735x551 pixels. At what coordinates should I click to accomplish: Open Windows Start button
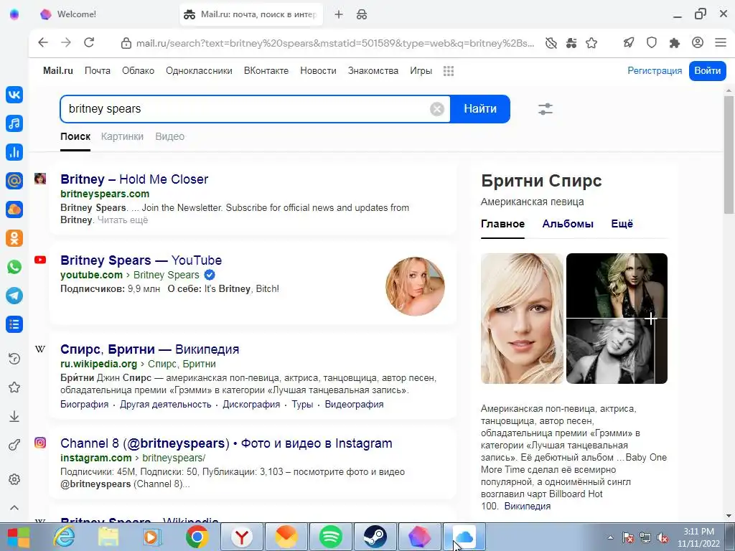[x=17, y=537]
